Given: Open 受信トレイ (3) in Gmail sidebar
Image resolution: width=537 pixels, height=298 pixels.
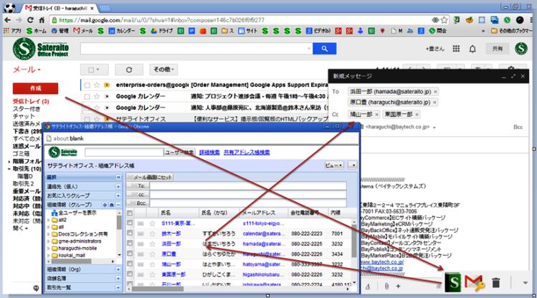Looking at the screenshot, I should 31,102.
